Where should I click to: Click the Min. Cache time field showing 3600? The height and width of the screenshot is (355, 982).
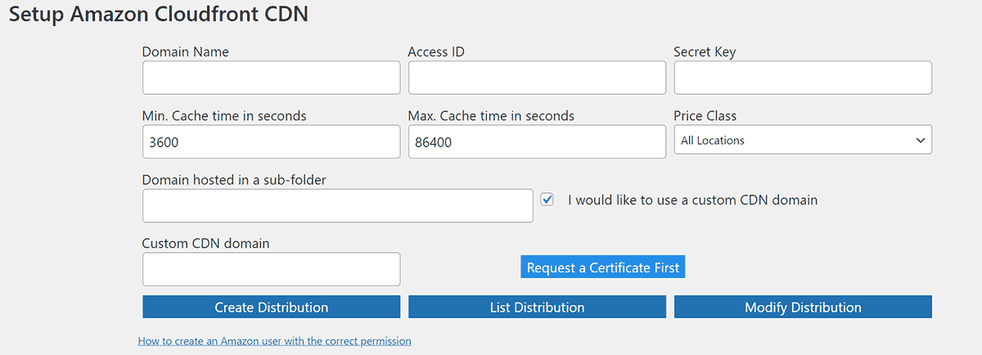click(x=271, y=142)
